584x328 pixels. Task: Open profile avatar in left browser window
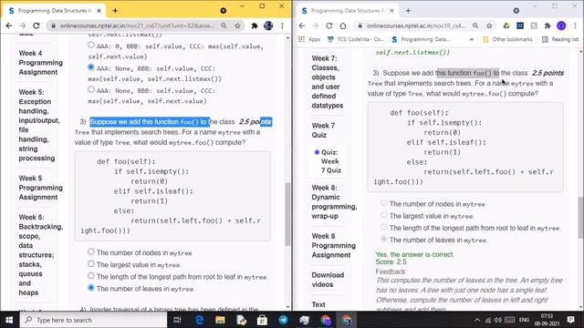coord(268,26)
